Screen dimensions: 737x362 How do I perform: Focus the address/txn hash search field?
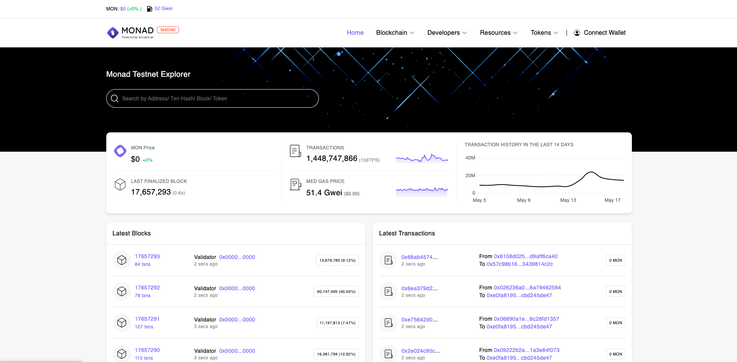click(213, 98)
